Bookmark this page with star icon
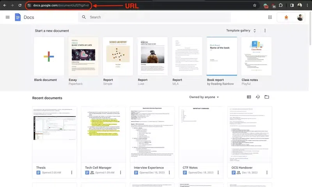The height and width of the screenshot is (187, 312). click(255, 5)
